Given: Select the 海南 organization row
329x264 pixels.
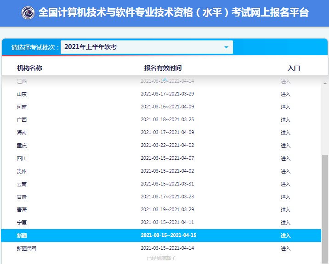Looking at the screenshot, I should (x=22, y=133).
